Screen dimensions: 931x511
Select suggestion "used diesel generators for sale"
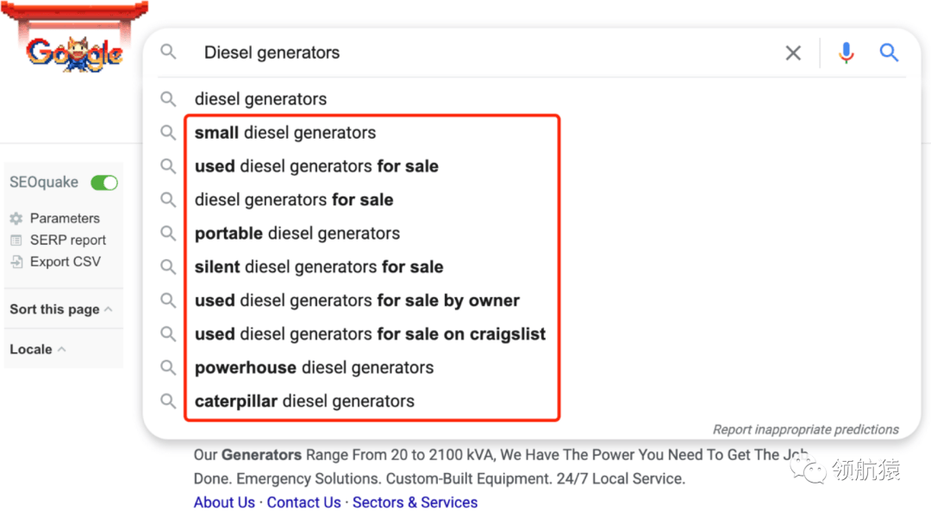(316, 166)
